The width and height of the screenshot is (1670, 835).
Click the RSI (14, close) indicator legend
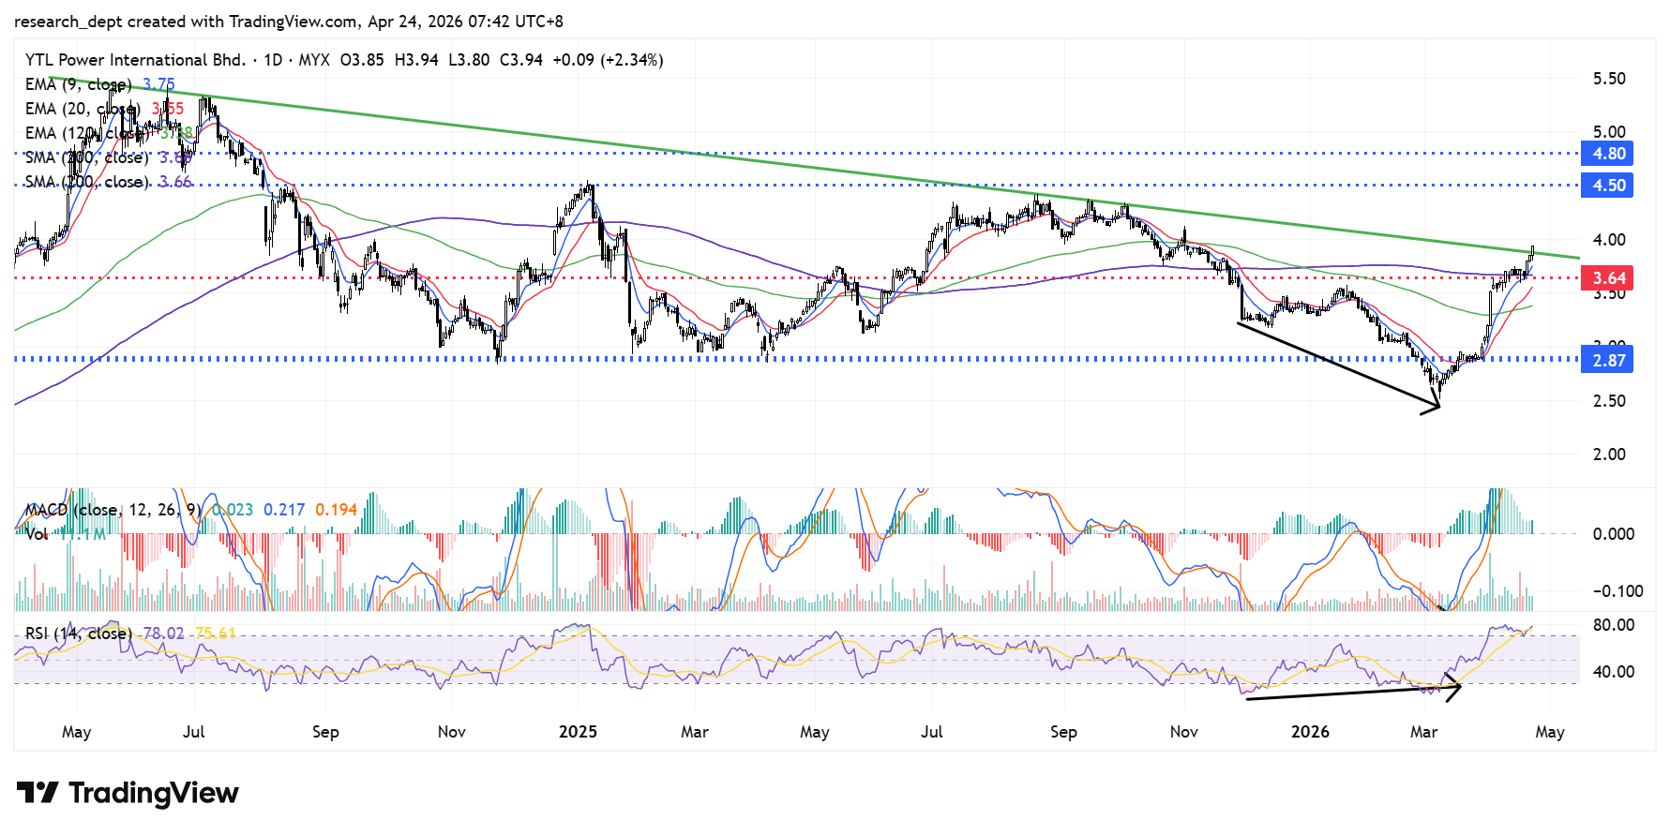(x=79, y=634)
